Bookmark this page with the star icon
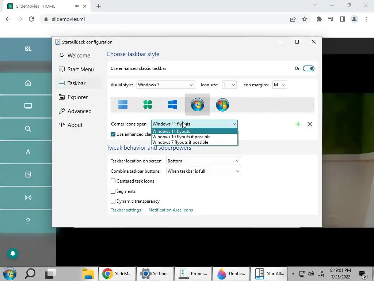The image size is (374, 281). [305, 19]
